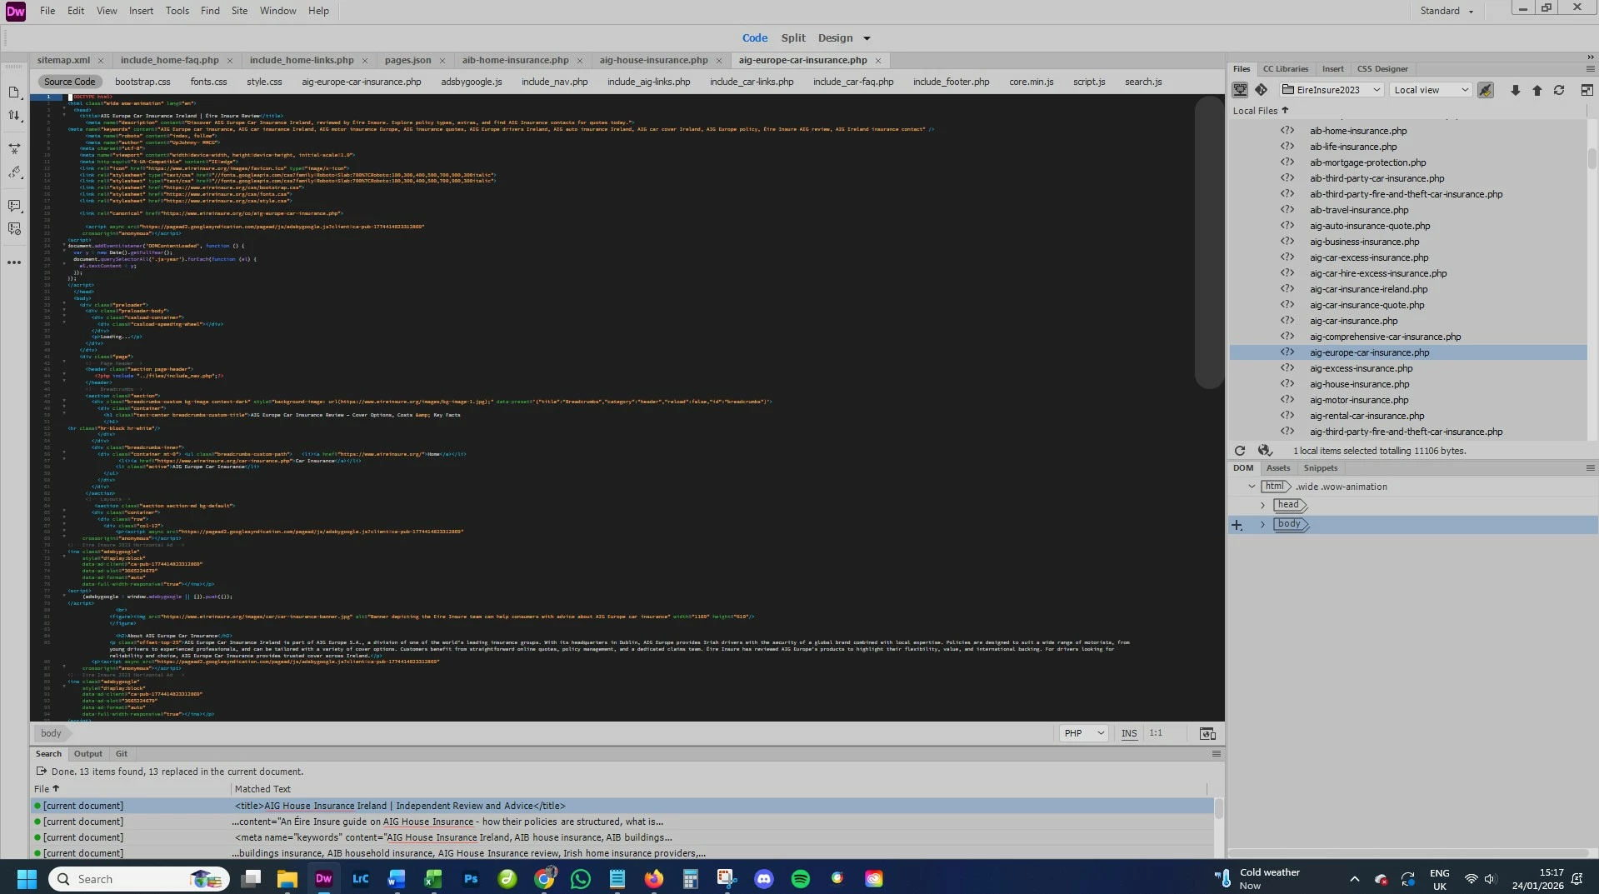Click the Put files up-arrow icon
Viewport: 1599px width, 894px height.
coord(1537,90)
